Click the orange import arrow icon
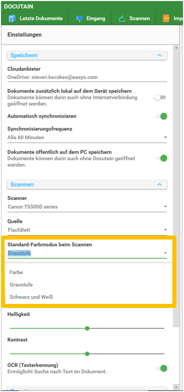The image size is (184, 392). click(166, 18)
